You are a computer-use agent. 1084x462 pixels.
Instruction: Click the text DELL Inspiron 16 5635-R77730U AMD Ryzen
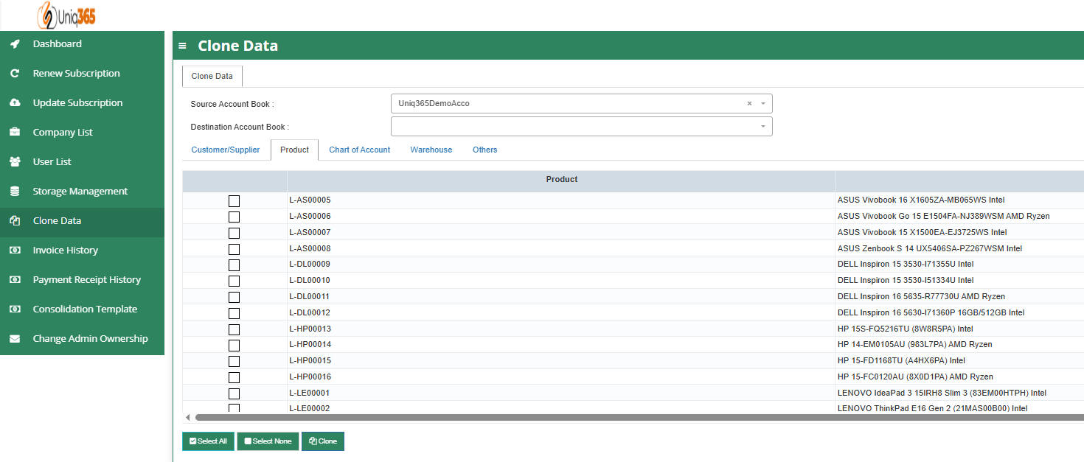tap(921, 297)
